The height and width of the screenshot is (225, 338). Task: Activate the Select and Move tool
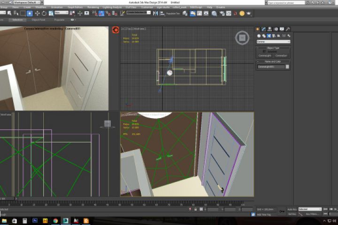(37, 13)
